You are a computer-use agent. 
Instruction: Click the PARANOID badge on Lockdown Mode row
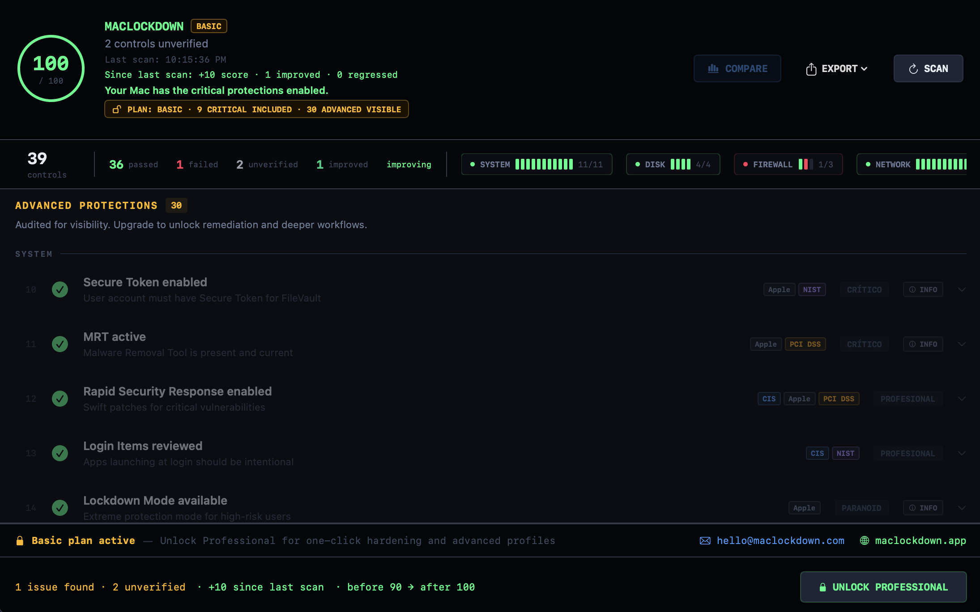click(861, 508)
